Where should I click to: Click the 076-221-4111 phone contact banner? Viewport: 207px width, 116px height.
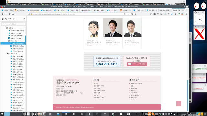[x=107, y=62]
